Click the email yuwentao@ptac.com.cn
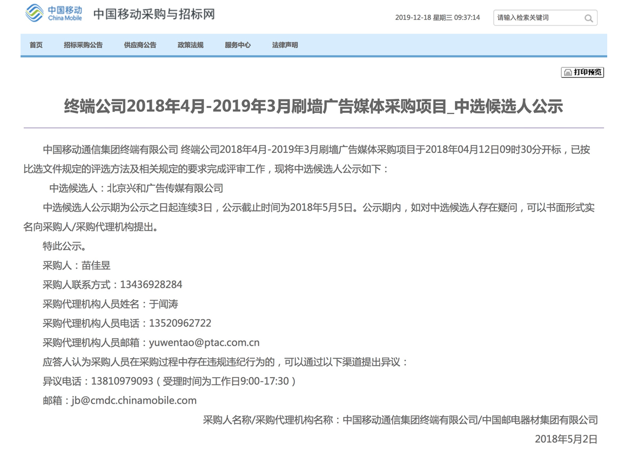Screen dimensions: 631x457 click(x=204, y=342)
